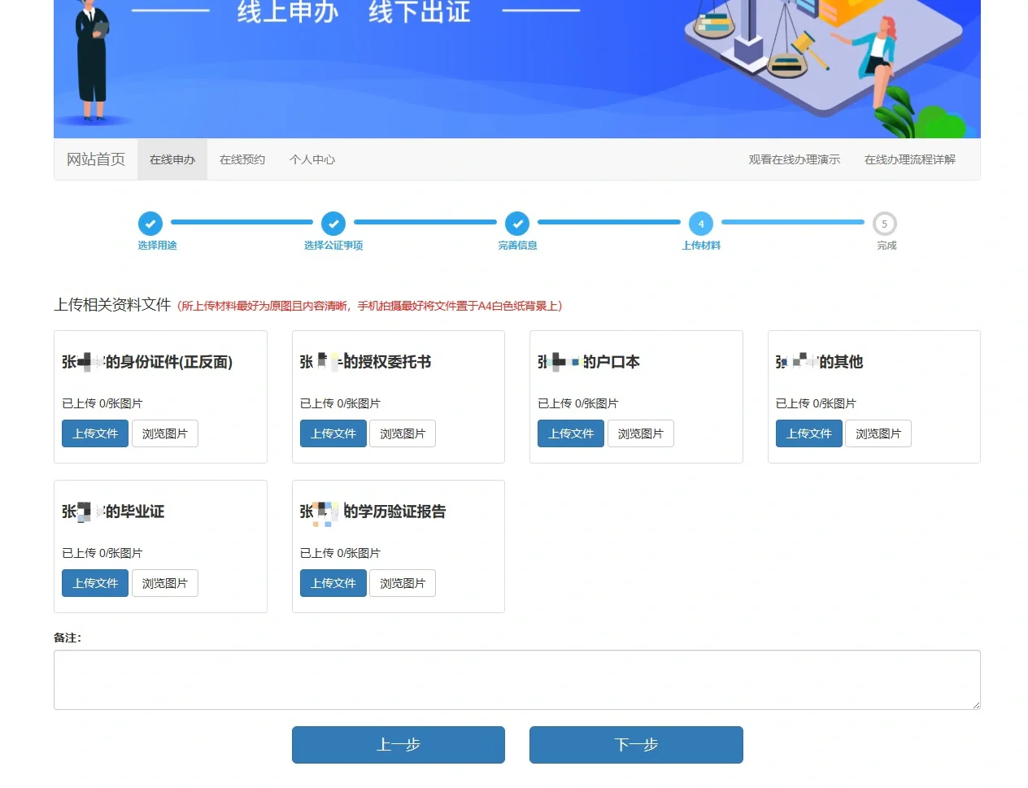Image resolution: width=1028 pixels, height=788 pixels.
Task: Upload file for 身份证件(正反面)
Action: (95, 433)
